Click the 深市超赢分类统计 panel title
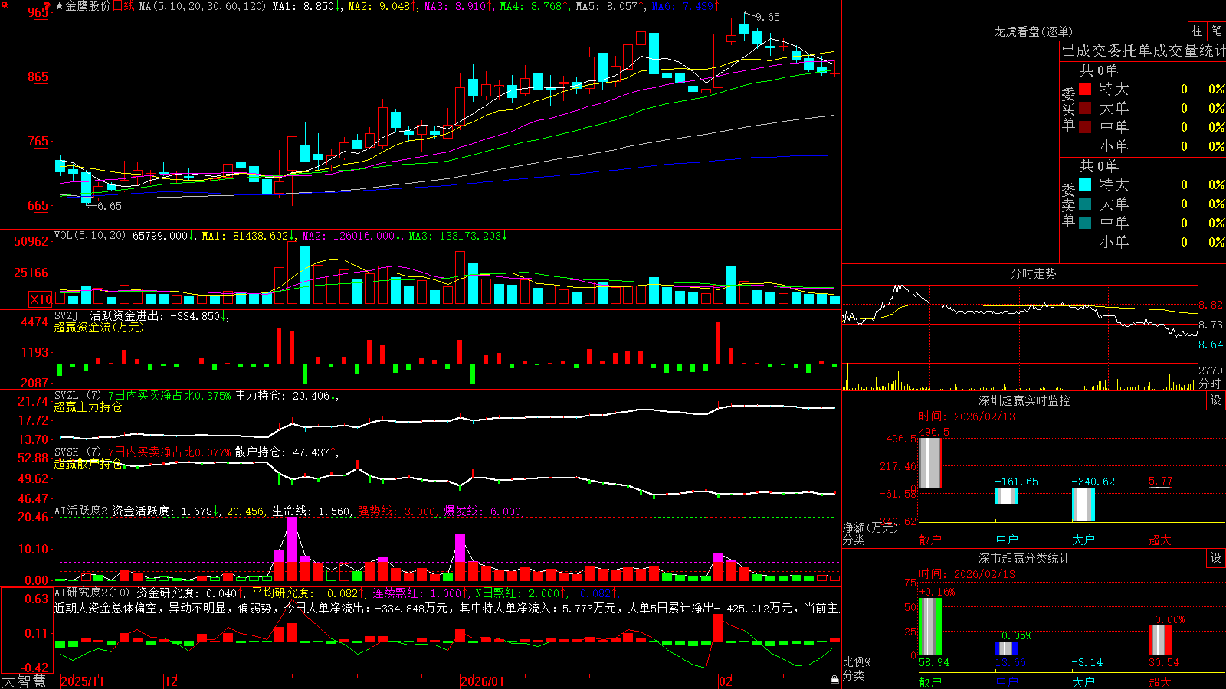This screenshot has height=689, width=1226. pos(1024,558)
